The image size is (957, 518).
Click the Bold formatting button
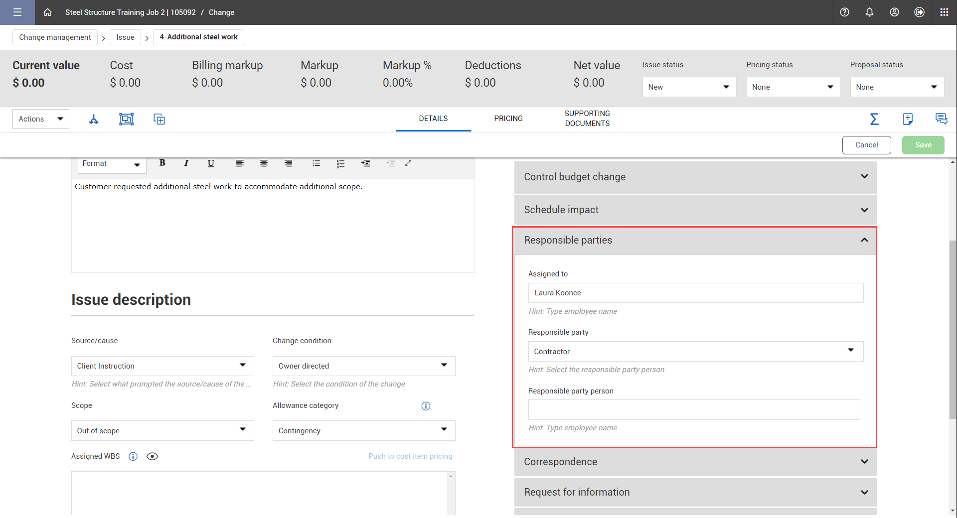pos(162,163)
